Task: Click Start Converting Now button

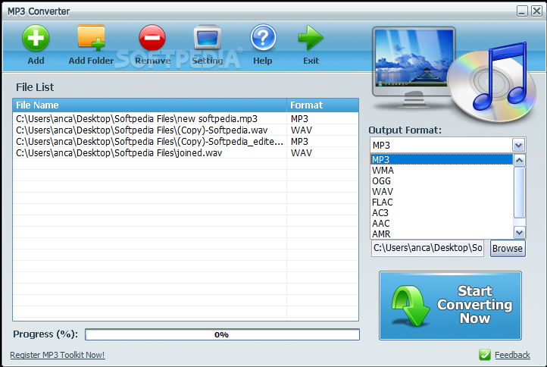Action: point(450,306)
